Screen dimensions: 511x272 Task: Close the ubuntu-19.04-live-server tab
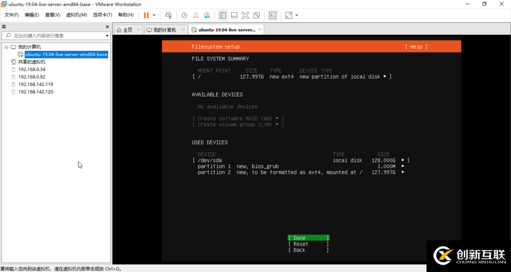(x=260, y=30)
